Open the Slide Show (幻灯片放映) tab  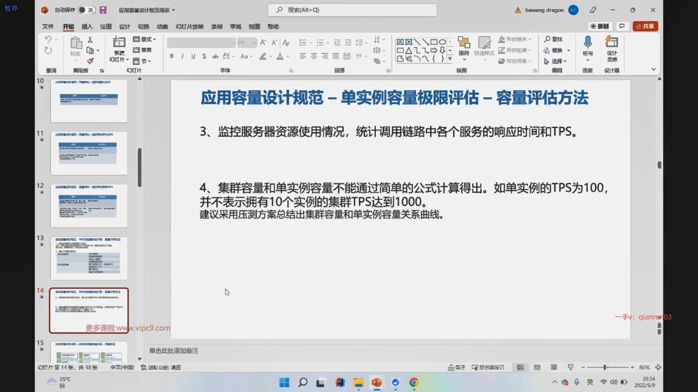pos(189,26)
